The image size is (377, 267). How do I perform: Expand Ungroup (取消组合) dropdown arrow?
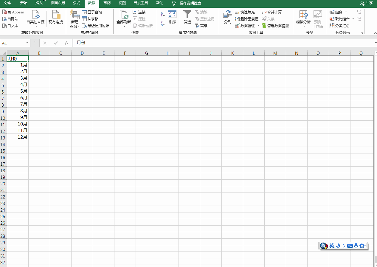(353, 19)
